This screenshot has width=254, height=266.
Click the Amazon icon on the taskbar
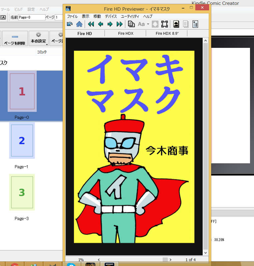pyautogui.click(x=109, y=264)
